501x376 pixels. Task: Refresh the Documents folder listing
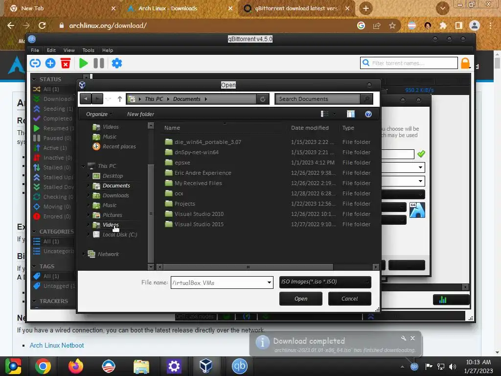pos(263,99)
